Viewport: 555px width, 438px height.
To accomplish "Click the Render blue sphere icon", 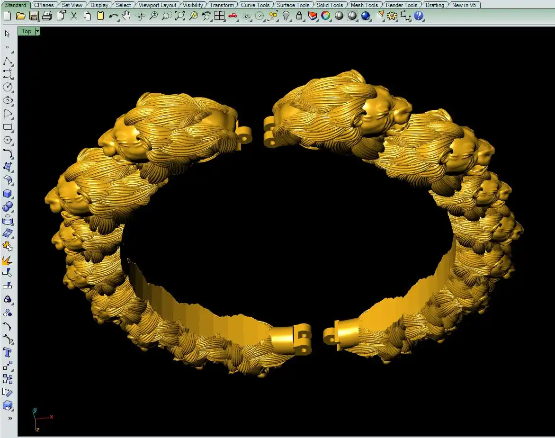I will [x=365, y=16].
